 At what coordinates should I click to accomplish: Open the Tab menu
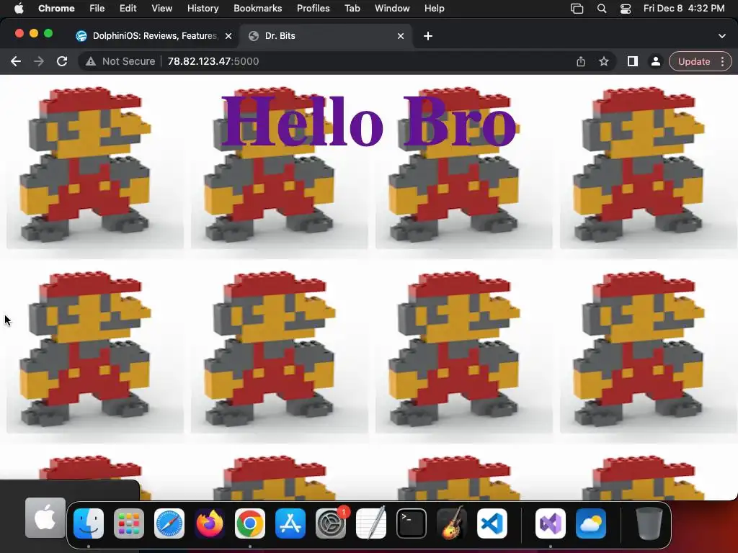tap(352, 8)
